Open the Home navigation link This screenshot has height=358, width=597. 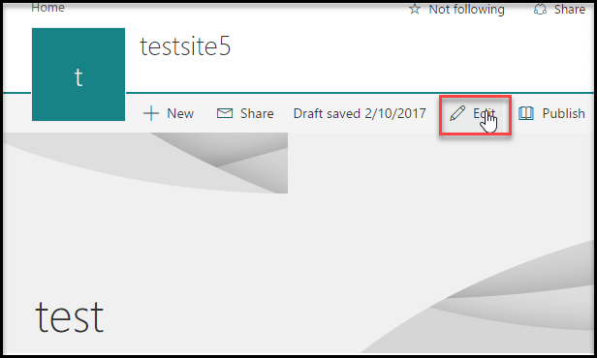click(x=48, y=7)
